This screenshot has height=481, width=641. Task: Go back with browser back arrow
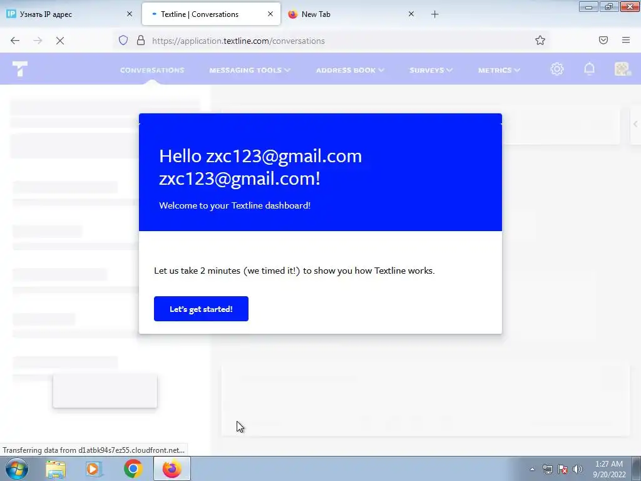tap(15, 41)
